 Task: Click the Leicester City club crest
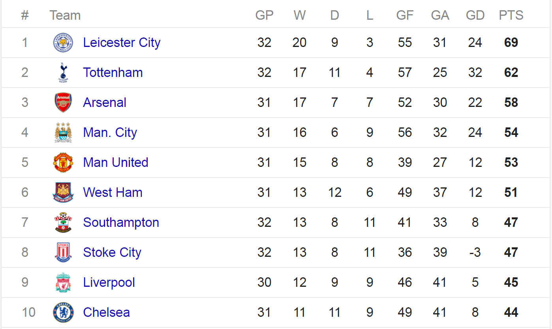pos(63,43)
